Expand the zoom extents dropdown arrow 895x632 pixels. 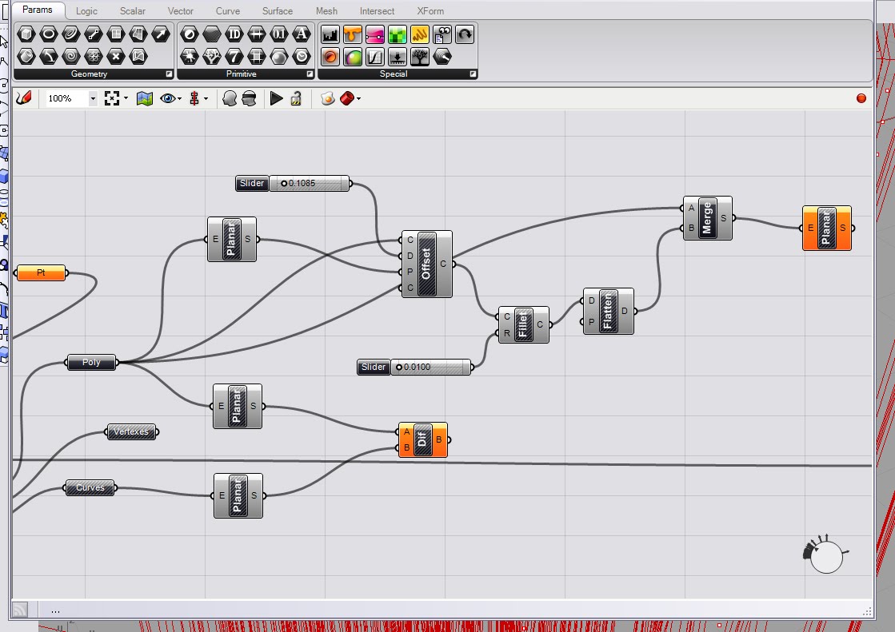(x=126, y=98)
